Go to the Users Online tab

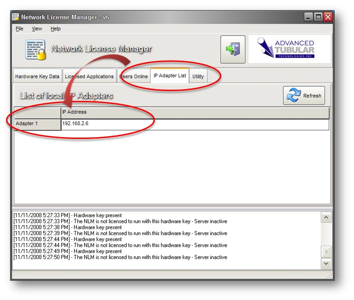click(x=134, y=76)
